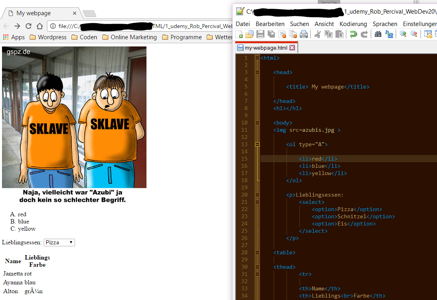This screenshot has width=437, height=300.
Task: Open the Programme bookmarks folder
Action: 182,37
